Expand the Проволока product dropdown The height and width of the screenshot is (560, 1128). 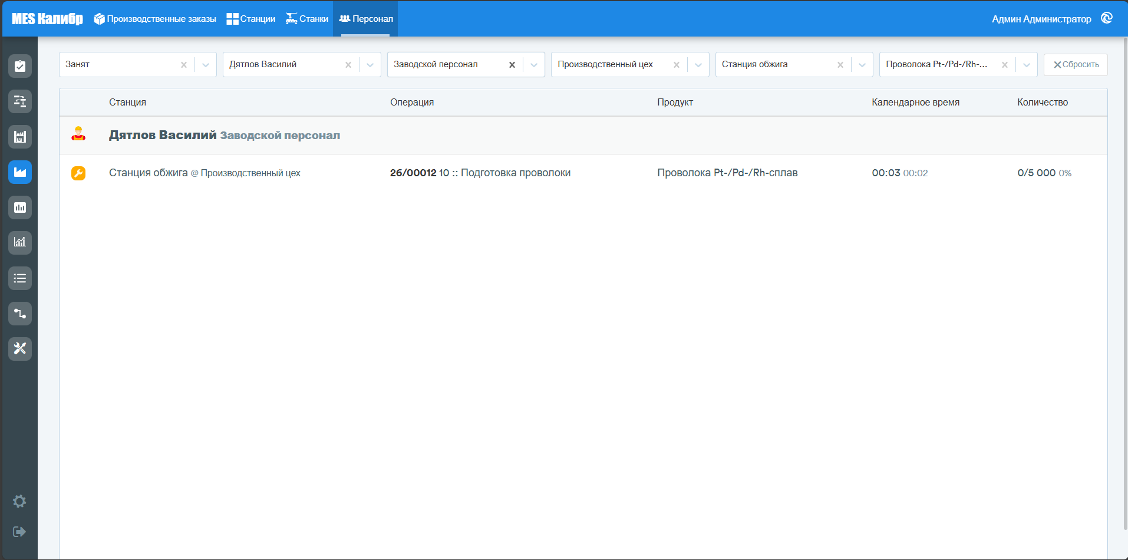click(1027, 65)
